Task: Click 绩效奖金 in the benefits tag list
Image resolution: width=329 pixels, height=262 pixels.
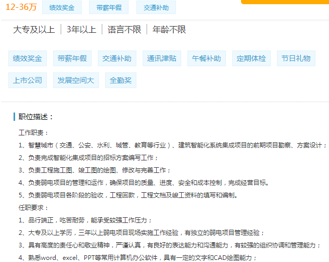Action: point(28,58)
